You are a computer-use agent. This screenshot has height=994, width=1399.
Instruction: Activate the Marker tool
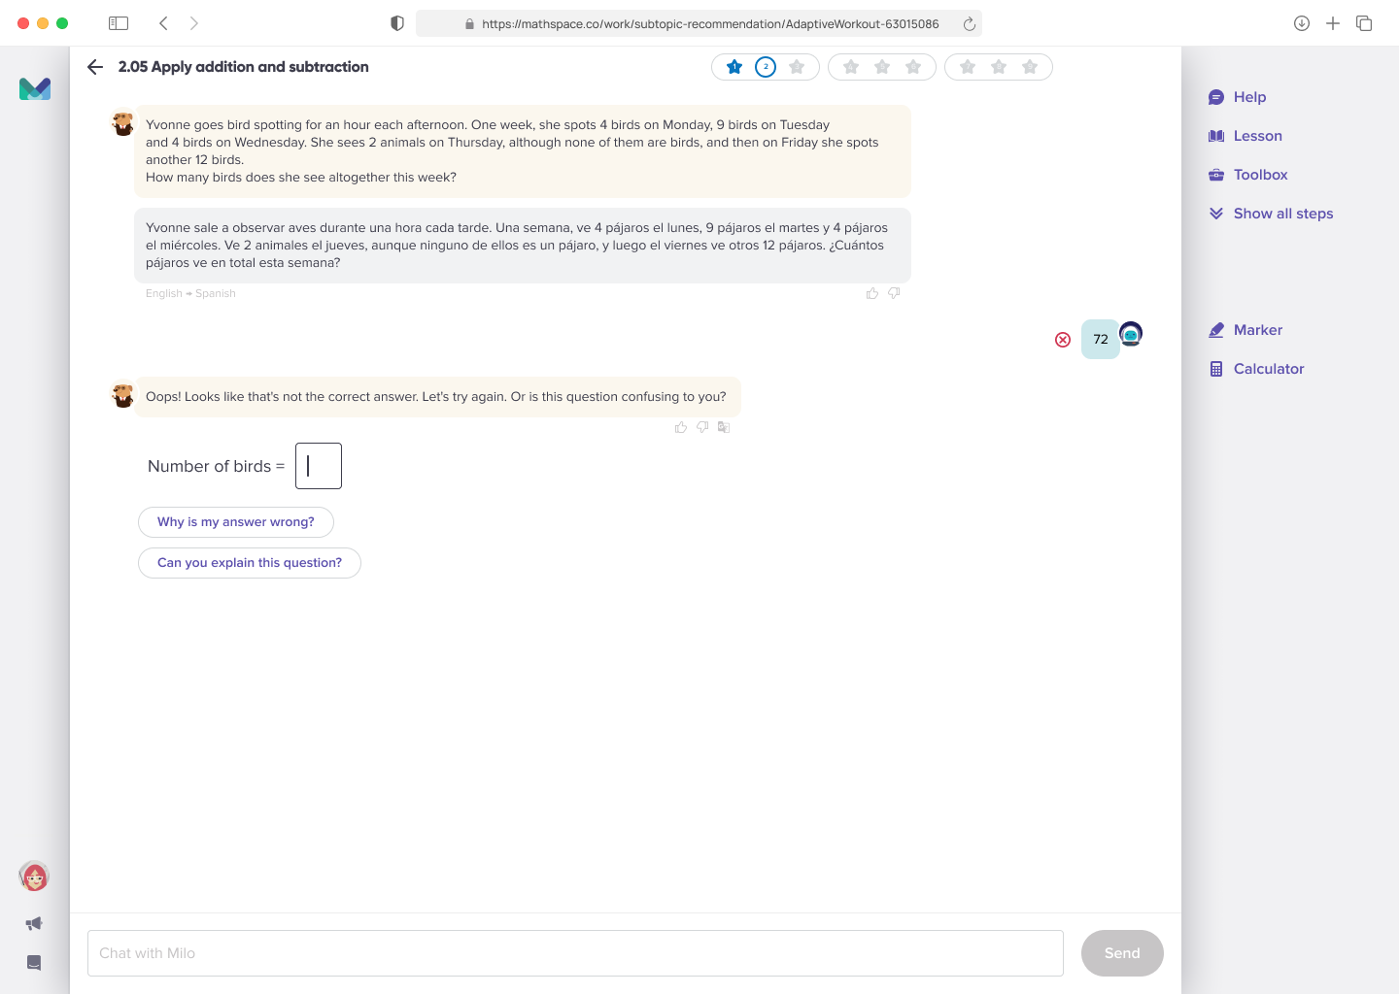[1245, 330]
